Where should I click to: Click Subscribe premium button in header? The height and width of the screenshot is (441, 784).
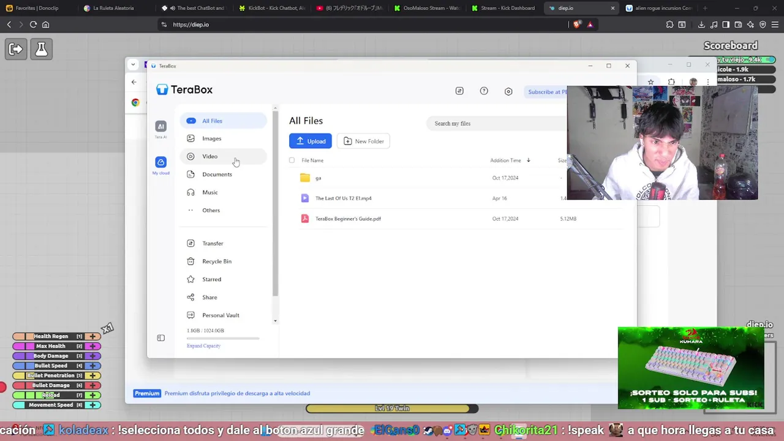[545, 92]
